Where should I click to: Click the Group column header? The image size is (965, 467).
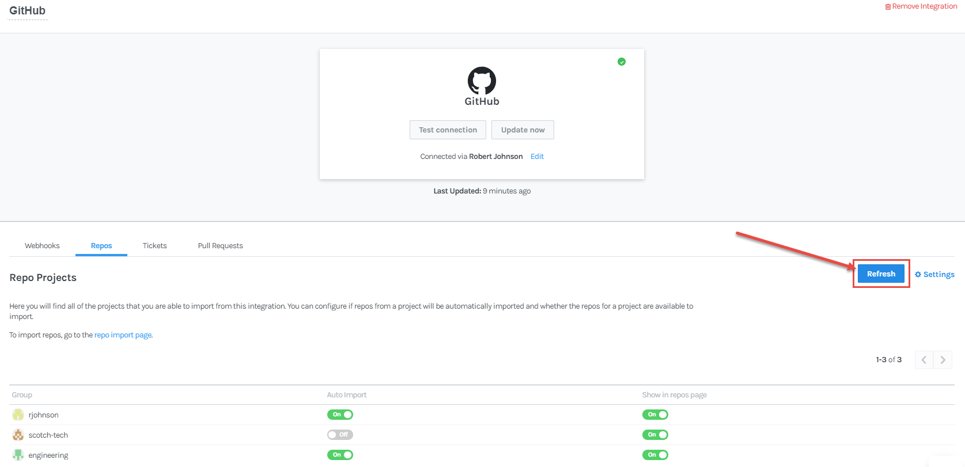pyautogui.click(x=22, y=395)
